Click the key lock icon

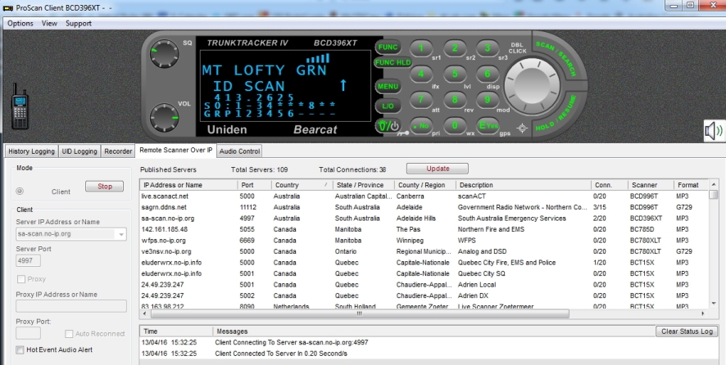[x=403, y=133]
